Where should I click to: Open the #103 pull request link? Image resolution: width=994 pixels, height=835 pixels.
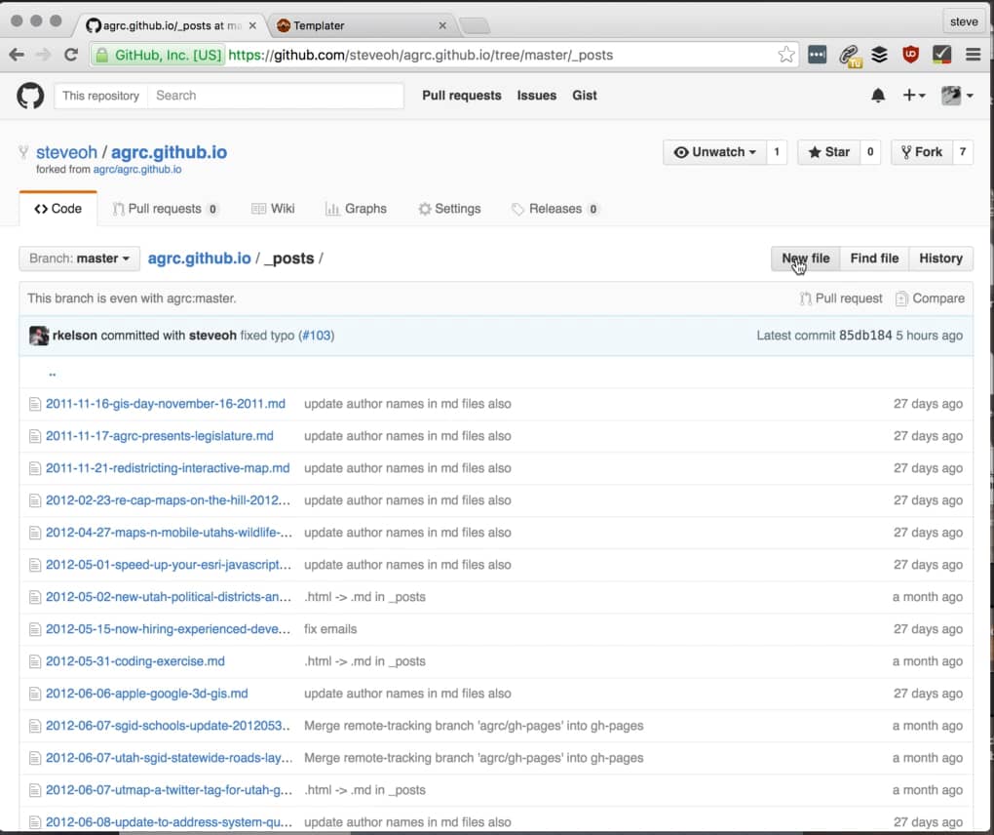coord(317,336)
